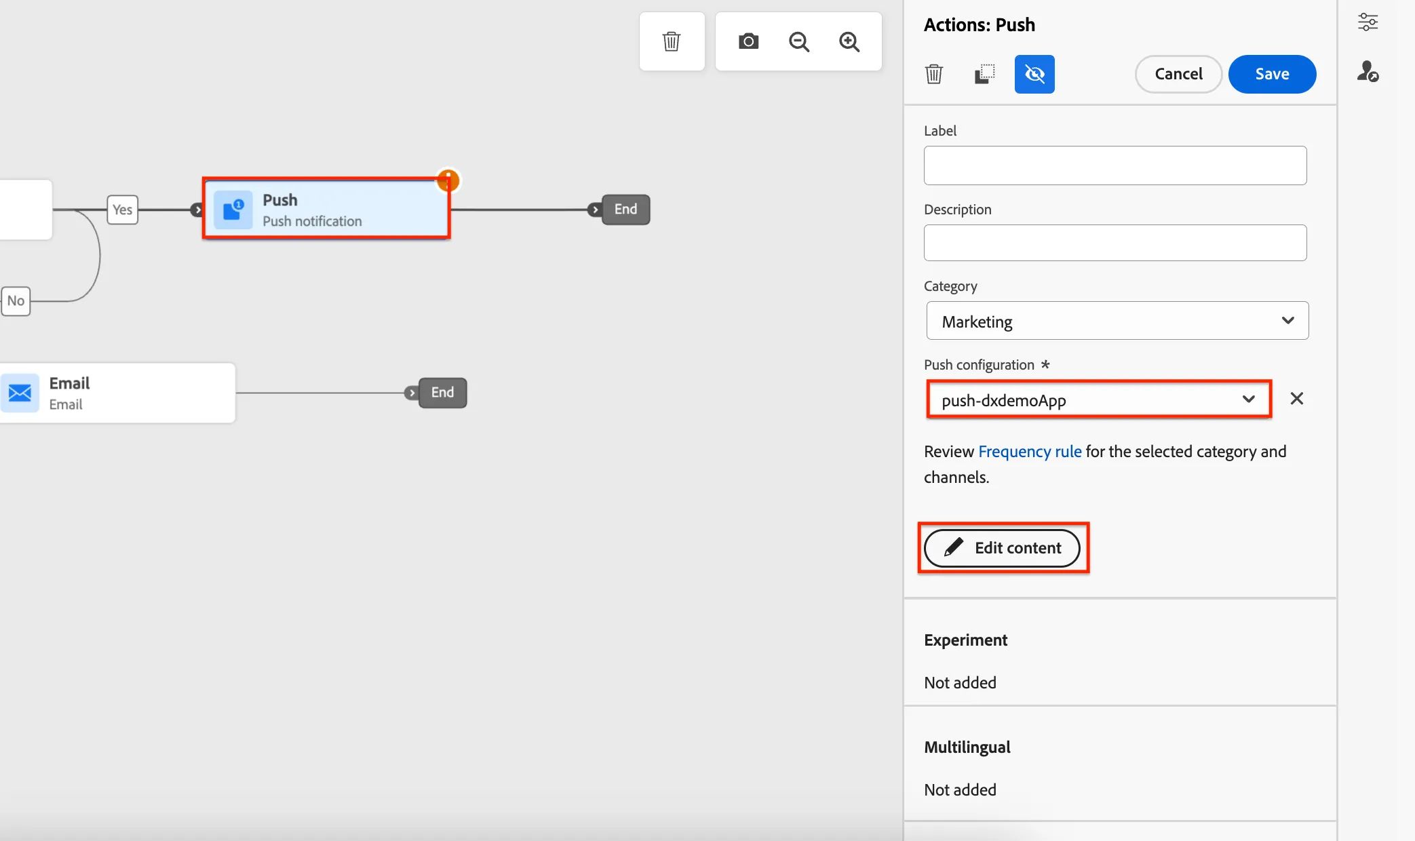Duplicate the Push action with copy icon
The height and width of the screenshot is (841, 1415).
click(x=984, y=74)
